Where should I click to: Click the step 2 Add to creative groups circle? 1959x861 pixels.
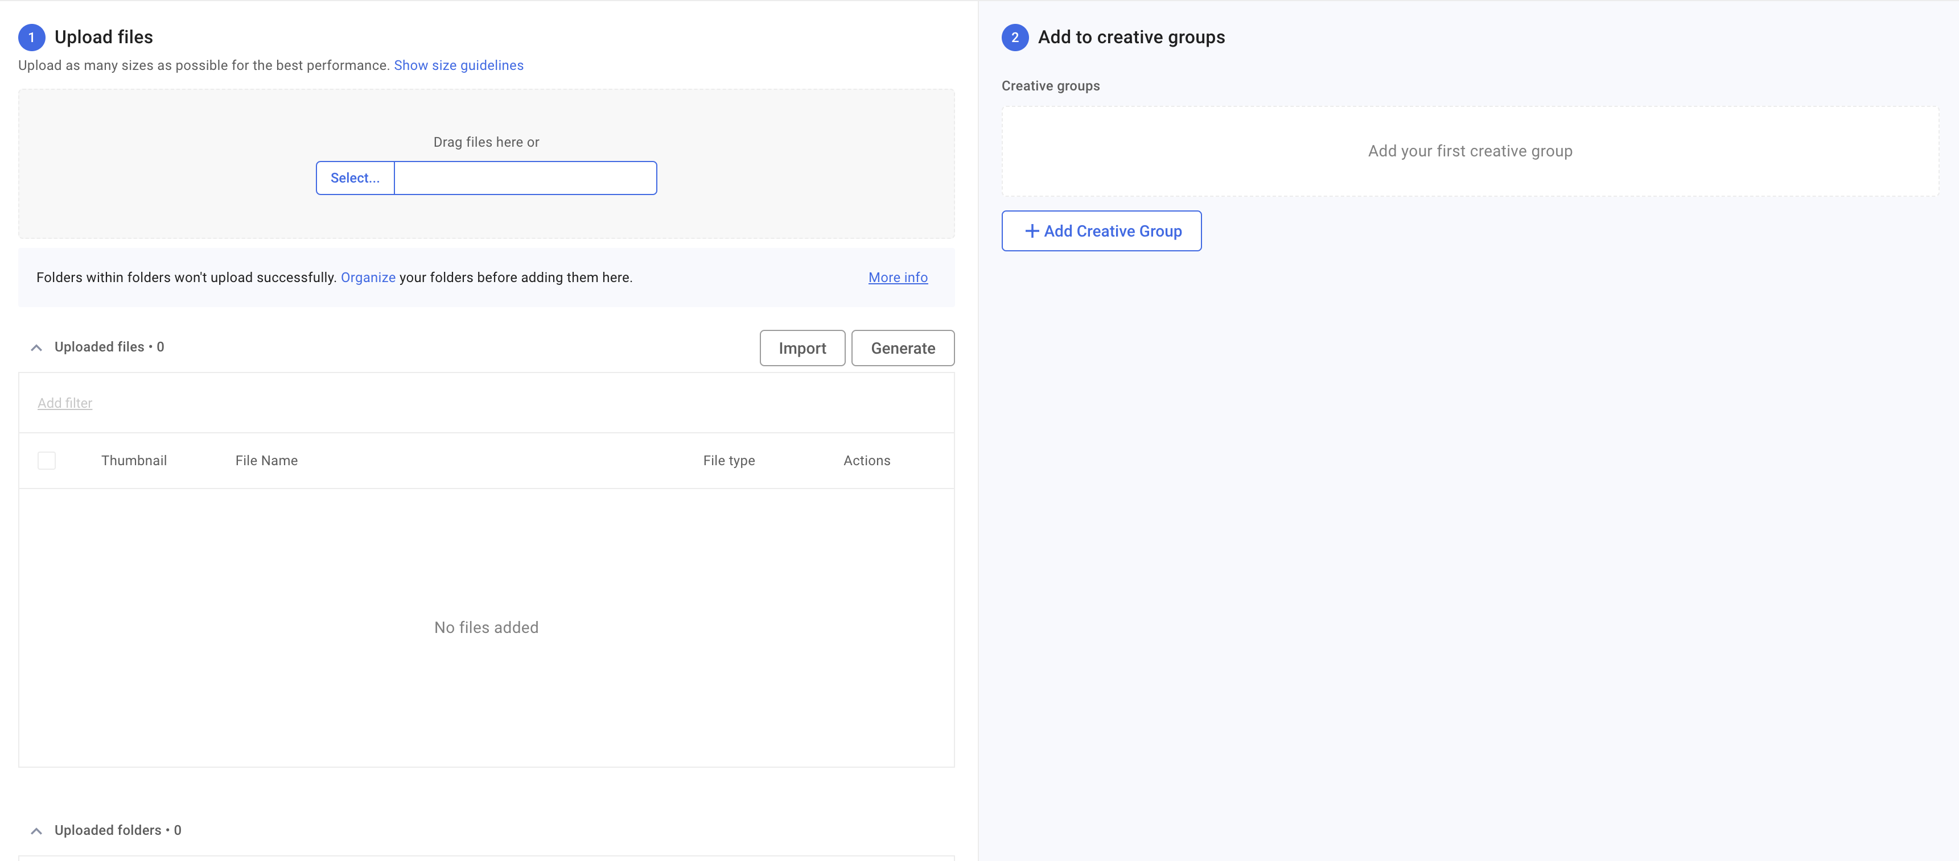click(1014, 36)
